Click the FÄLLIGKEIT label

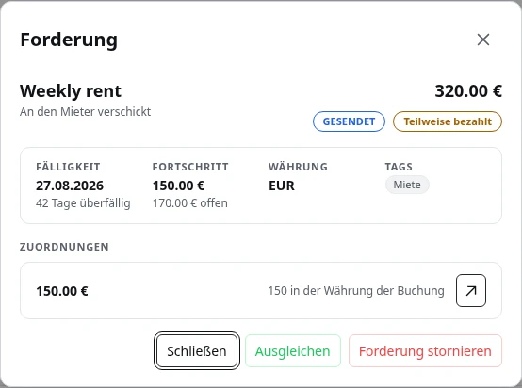pyautogui.click(x=68, y=167)
